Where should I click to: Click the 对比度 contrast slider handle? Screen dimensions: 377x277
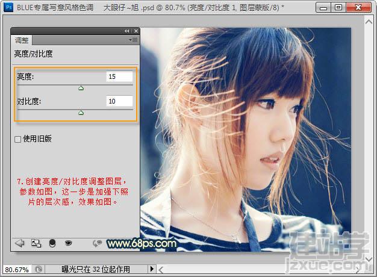coord(81,113)
